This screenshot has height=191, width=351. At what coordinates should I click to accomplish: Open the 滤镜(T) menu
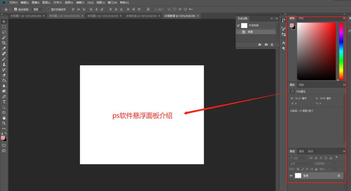[x=80, y=3]
